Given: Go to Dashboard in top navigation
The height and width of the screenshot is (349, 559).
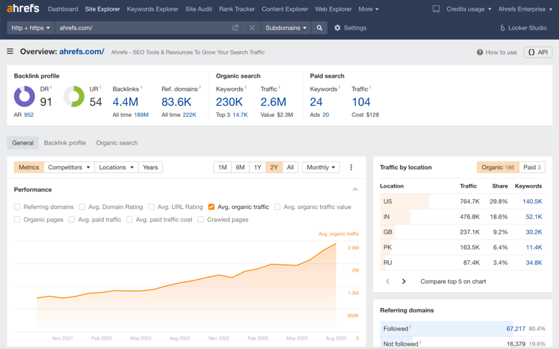Looking at the screenshot, I should [63, 9].
